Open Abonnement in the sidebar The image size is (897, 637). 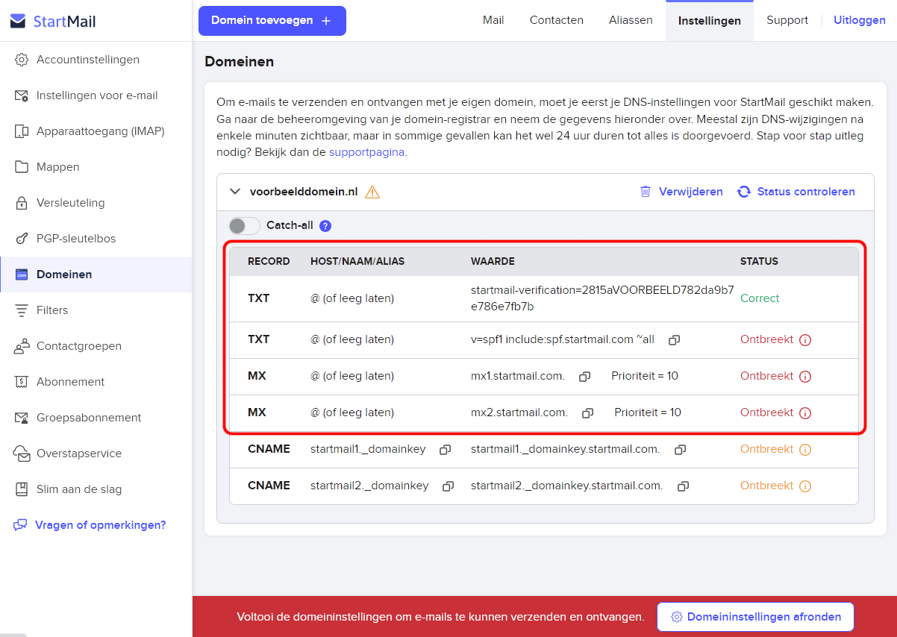[x=96, y=382]
